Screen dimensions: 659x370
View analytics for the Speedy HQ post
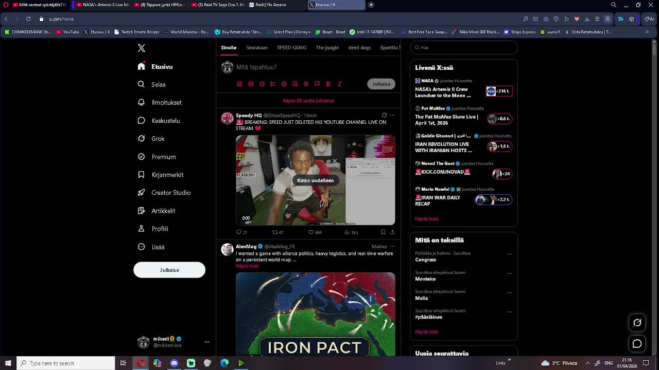click(351, 232)
